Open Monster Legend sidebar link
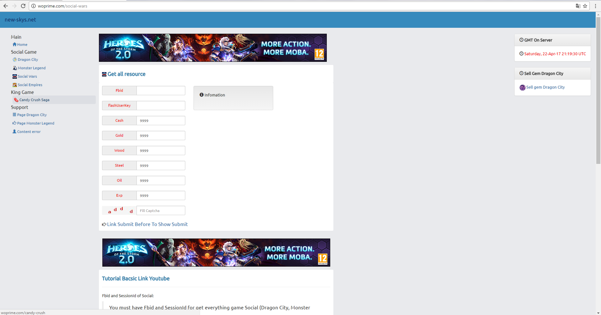Viewport: 601px width, 315px height. coord(32,68)
